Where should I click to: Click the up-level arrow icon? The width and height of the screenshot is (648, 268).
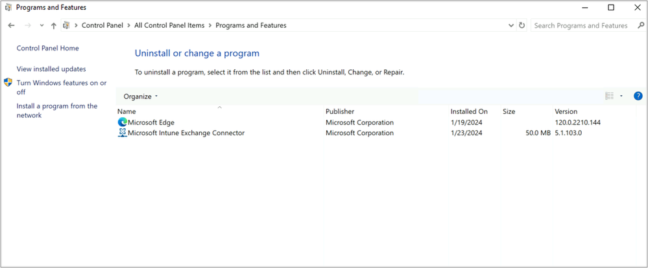(x=54, y=26)
